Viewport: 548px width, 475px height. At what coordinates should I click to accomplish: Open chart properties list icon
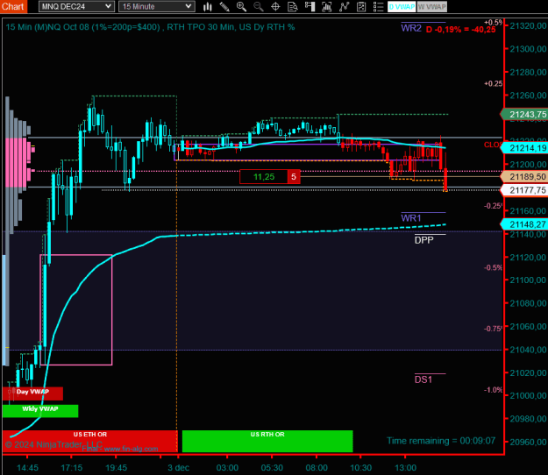click(x=378, y=7)
